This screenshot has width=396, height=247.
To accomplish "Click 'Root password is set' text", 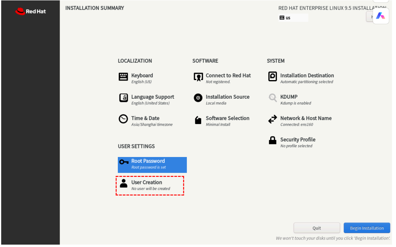I will [x=148, y=168].
